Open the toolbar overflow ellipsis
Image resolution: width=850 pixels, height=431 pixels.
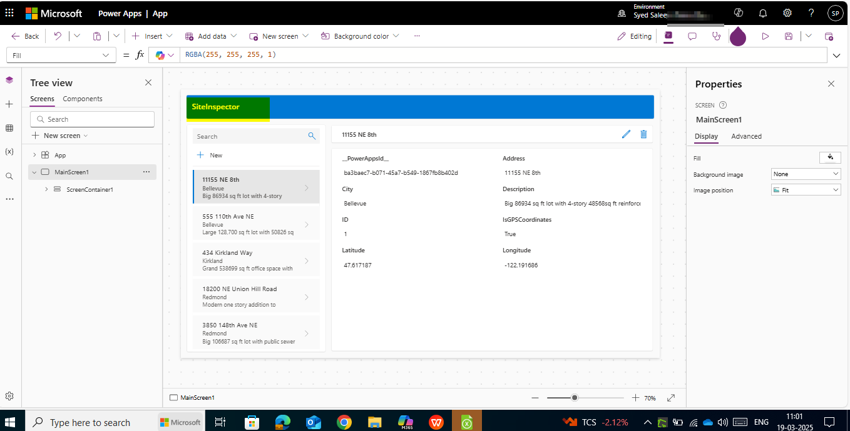(x=417, y=36)
